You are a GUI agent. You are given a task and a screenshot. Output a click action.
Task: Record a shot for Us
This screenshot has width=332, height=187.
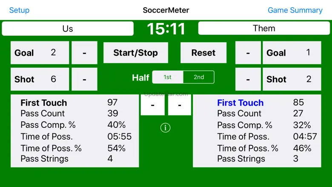[x=40, y=79]
